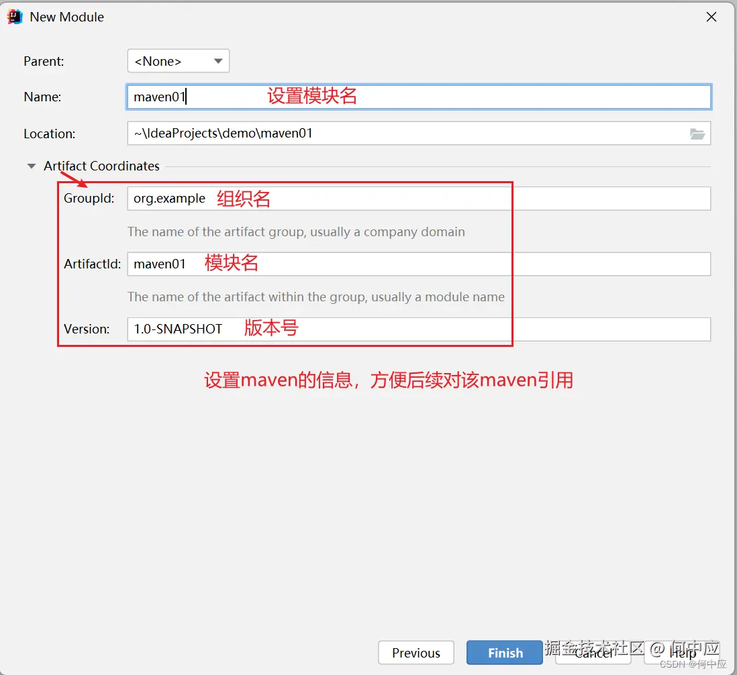Cancel the new module wizard

[x=593, y=653]
